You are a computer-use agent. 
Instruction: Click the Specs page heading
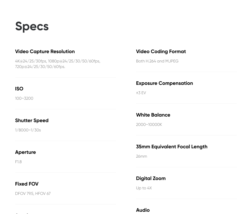pyautogui.click(x=32, y=26)
